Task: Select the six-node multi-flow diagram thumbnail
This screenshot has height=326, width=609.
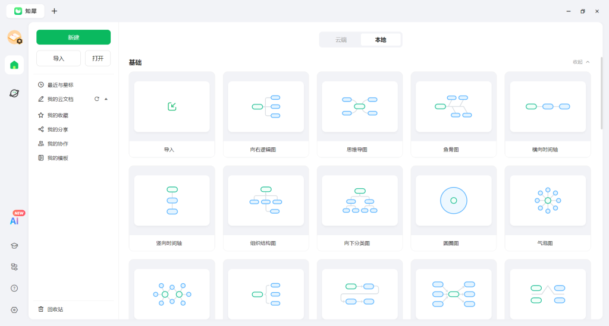Action: [x=454, y=294]
